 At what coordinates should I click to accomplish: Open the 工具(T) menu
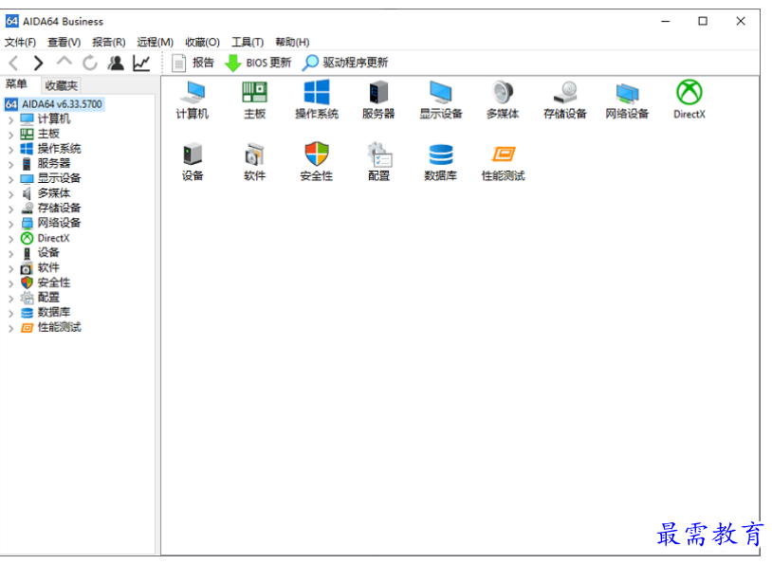click(x=248, y=43)
